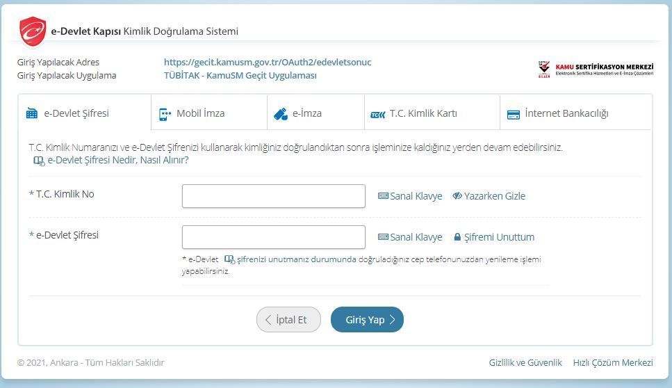Viewport: 672px width, 388px height.
Task: Click keyboard icon next to e-Devlet Şifresi field
Action: pyautogui.click(x=383, y=237)
